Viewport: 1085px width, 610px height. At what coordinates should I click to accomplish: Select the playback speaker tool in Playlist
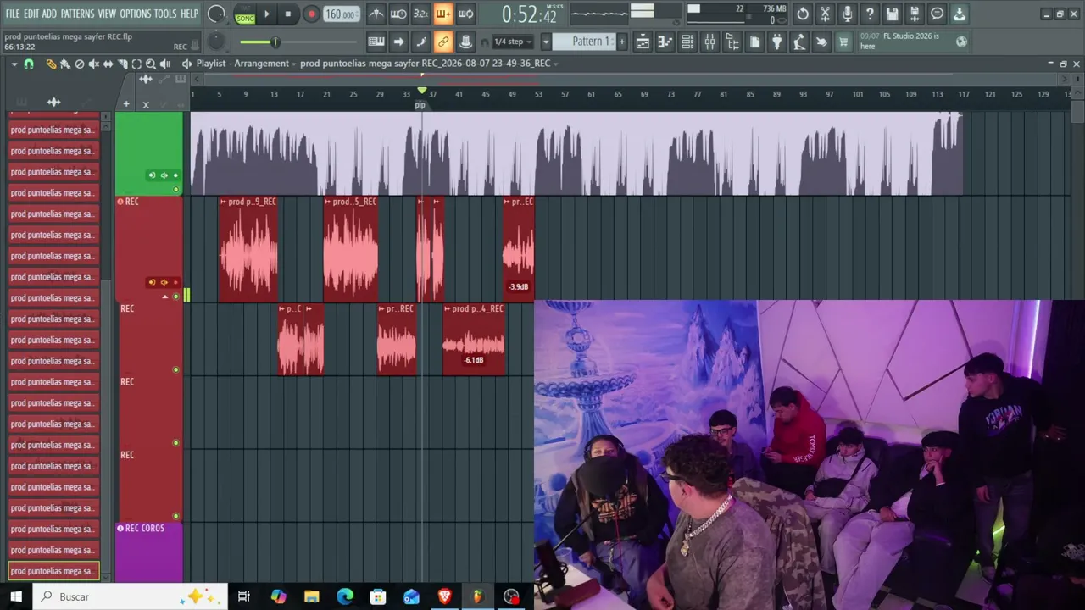tap(165, 64)
